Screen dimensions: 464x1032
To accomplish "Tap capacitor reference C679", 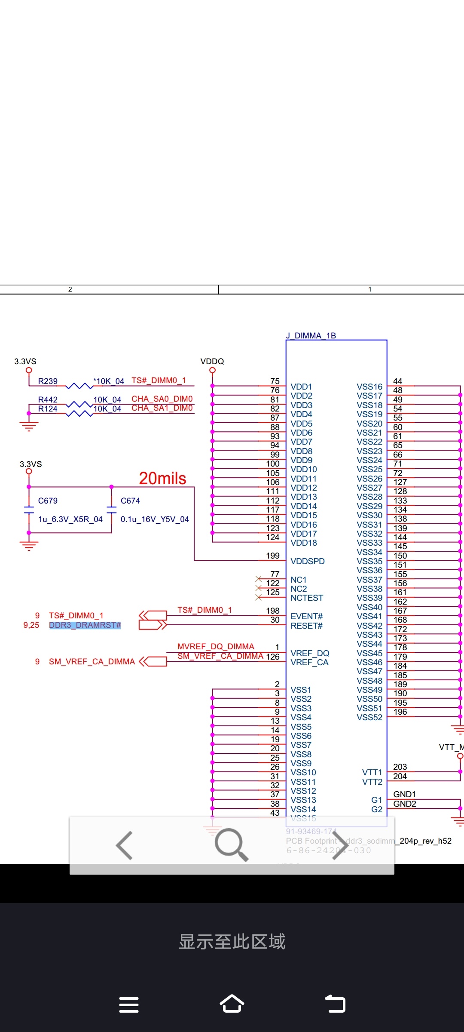I will [x=48, y=501].
